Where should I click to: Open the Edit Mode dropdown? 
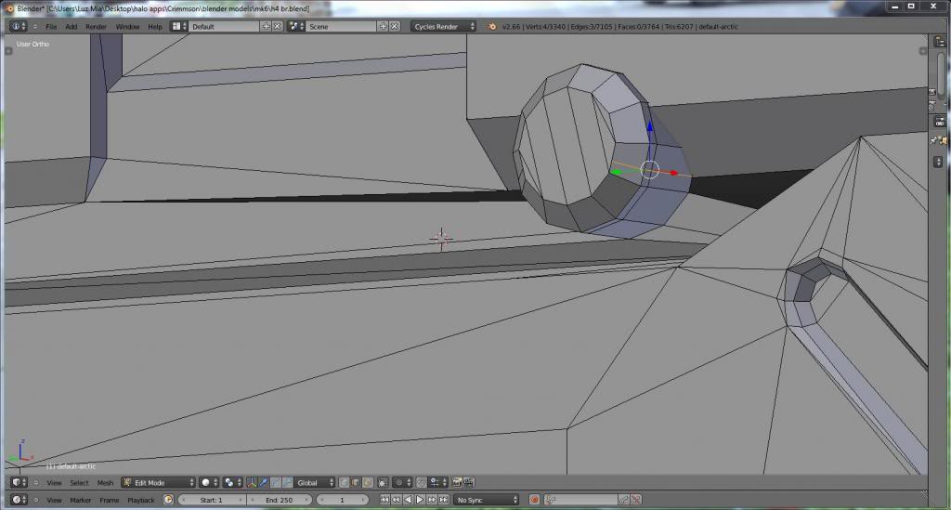(159, 482)
